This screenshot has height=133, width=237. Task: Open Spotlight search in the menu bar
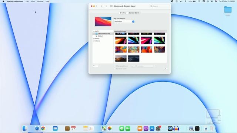click(208, 1)
